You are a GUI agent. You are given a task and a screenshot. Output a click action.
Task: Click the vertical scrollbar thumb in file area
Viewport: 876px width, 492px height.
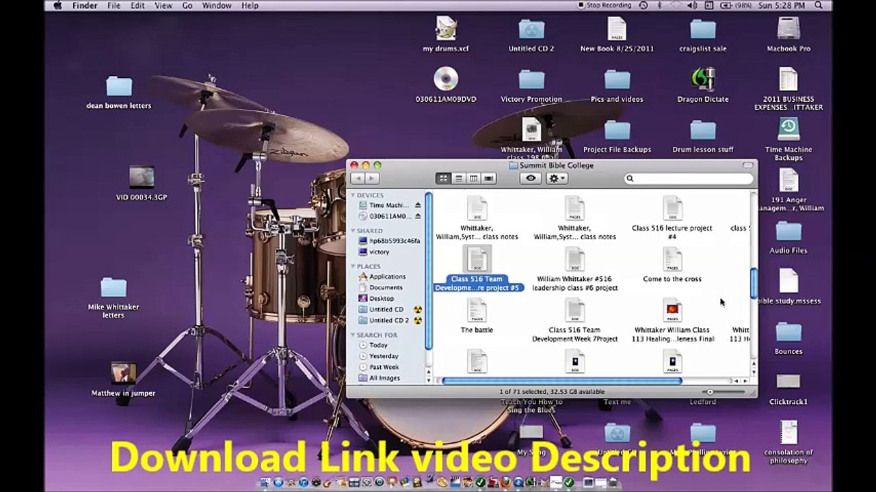point(754,283)
